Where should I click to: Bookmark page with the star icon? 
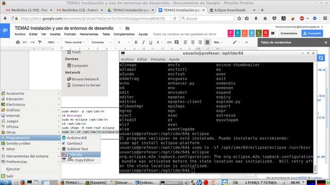coord(239,18)
